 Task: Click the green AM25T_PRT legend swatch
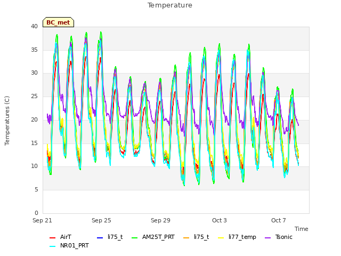135,237
